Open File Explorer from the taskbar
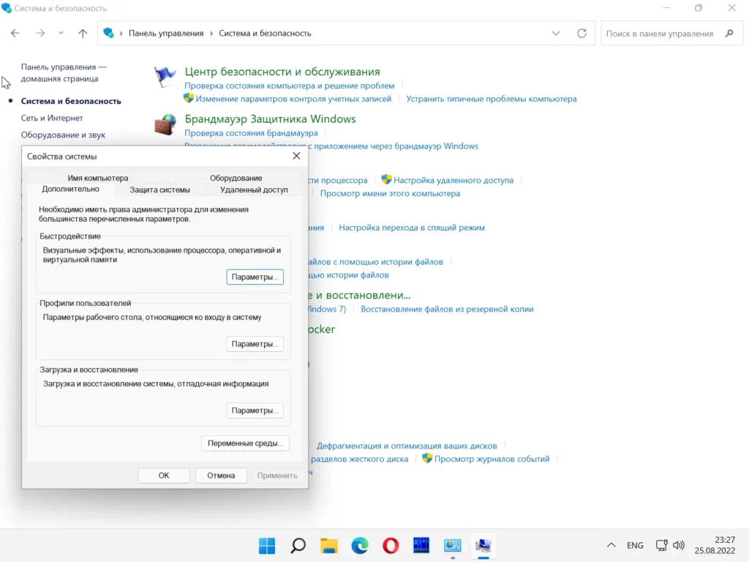This screenshot has width=749, height=562. click(x=328, y=545)
